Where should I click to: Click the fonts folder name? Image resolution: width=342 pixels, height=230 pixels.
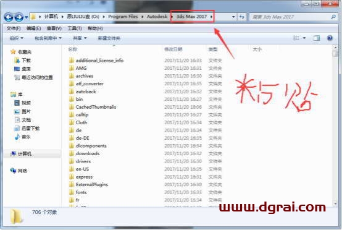pos(81,192)
